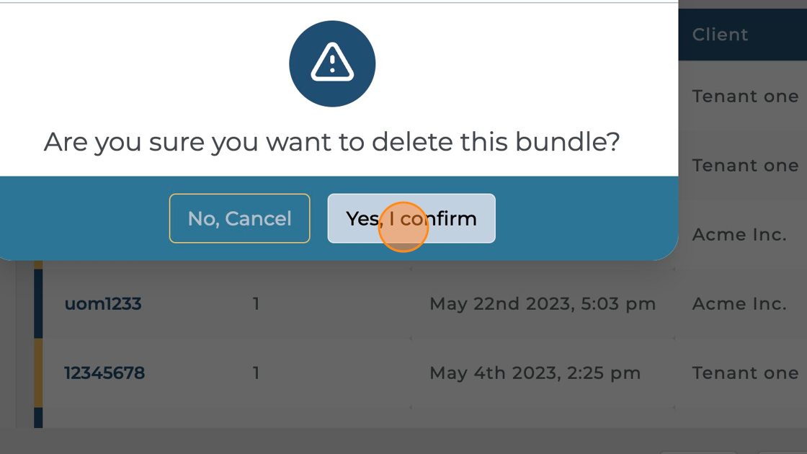Select the May 22nd 2023 date cell
This screenshot has height=454, width=807.
click(x=542, y=304)
